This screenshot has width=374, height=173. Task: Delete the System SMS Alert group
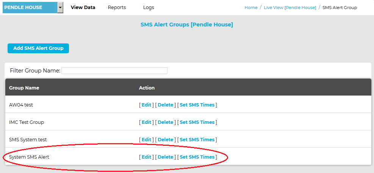166,157
